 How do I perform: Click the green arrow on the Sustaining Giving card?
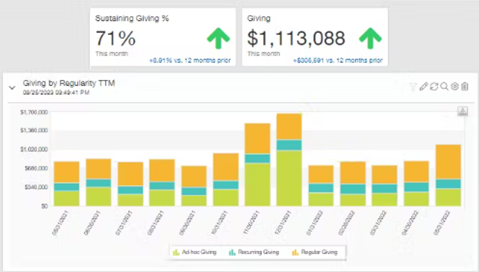point(218,38)
